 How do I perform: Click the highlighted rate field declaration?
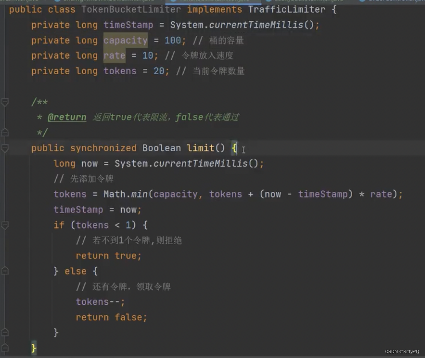click(x=115, y=56)
